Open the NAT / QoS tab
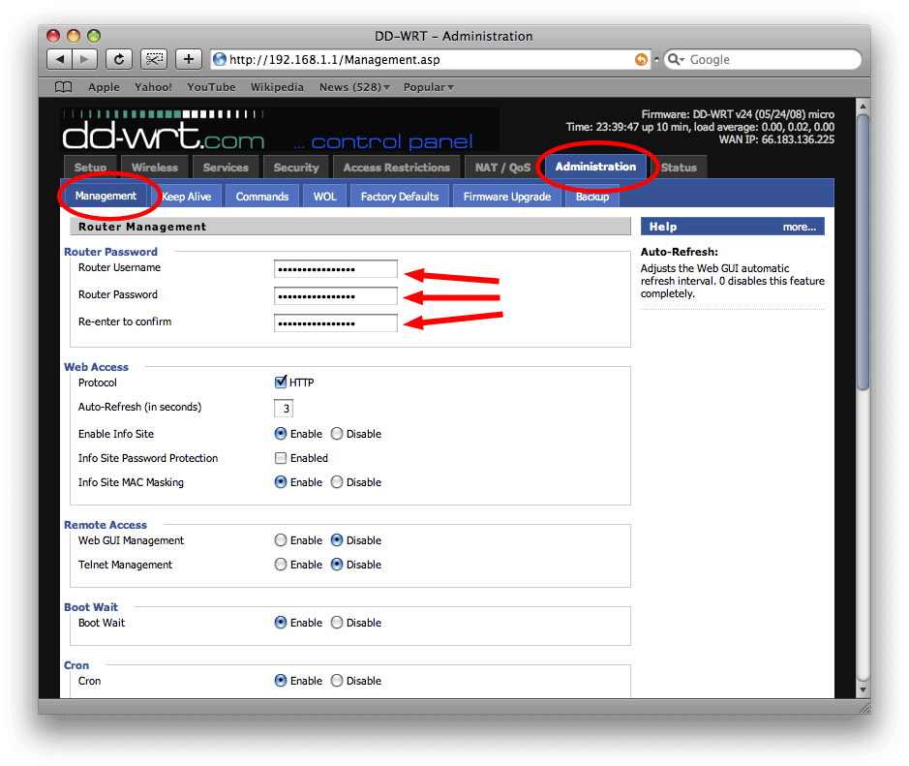This screenshot has width=909, height=766. pyautogui.click(x=502, y=167)
